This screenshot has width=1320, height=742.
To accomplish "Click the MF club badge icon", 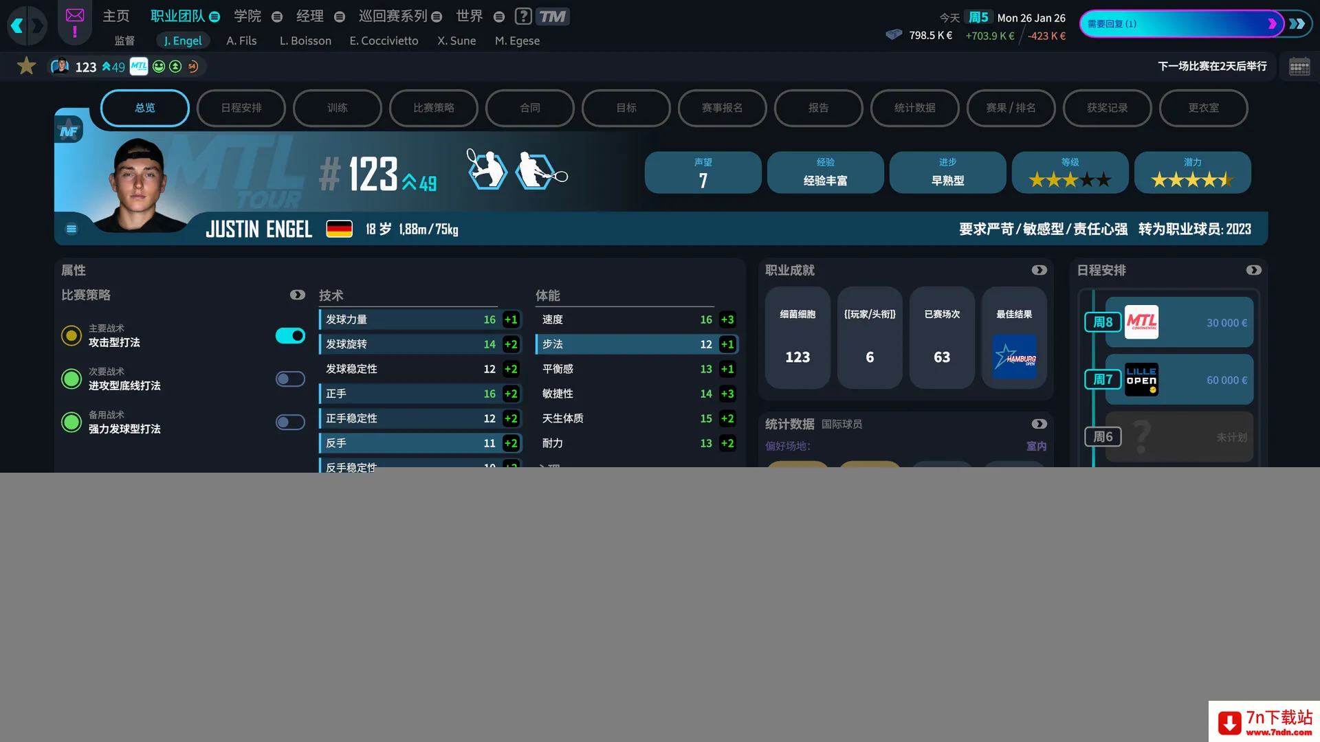I will click(69, 131).
